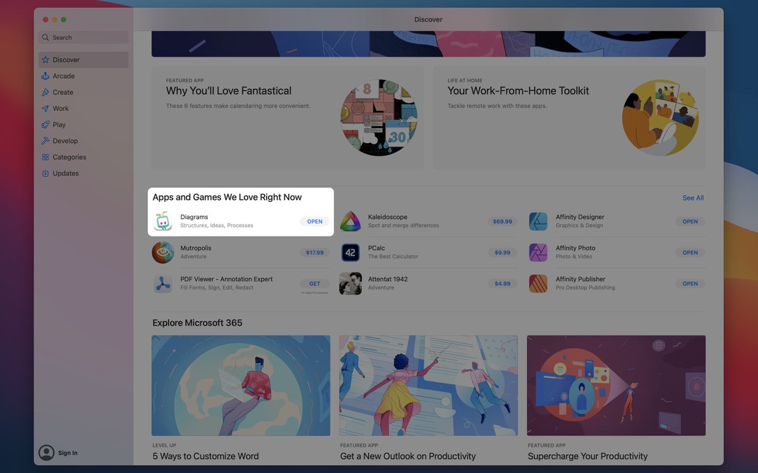
Task: Click the Develop hammer icon in sidebar
Action: [x=45, y=141]
